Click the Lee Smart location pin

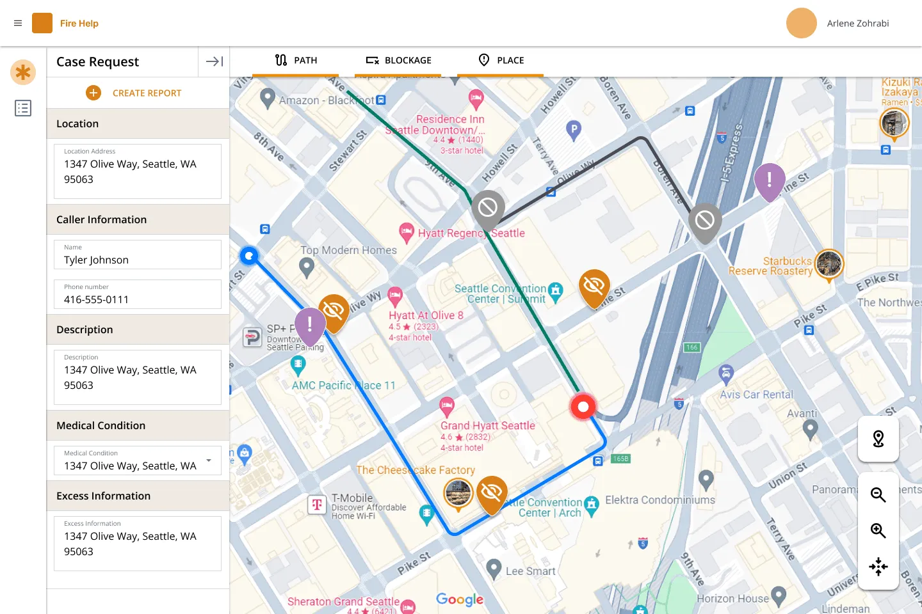coord(494,569)
